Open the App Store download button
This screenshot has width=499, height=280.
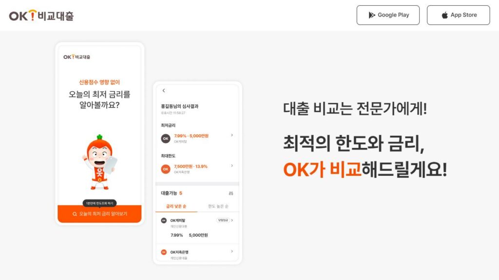point(458,15)
